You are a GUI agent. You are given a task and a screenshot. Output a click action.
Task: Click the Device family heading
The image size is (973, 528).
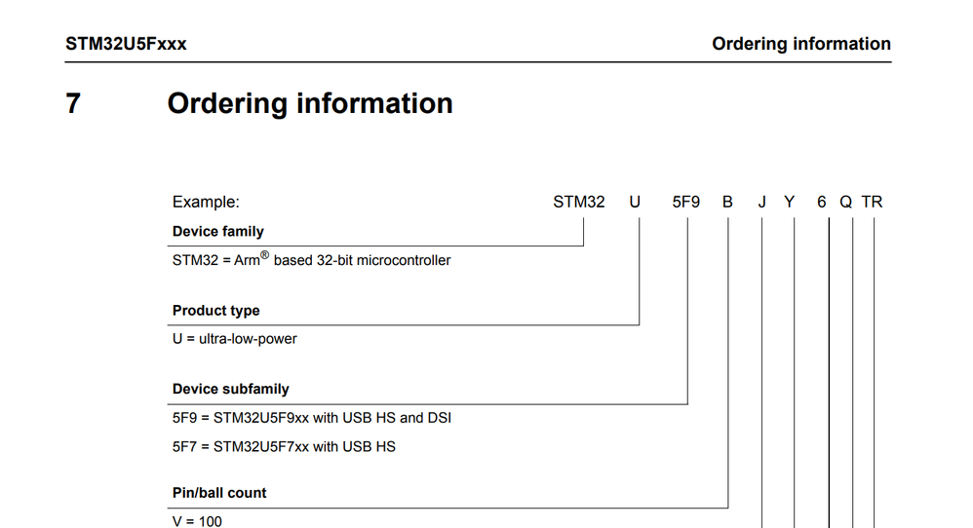(x=218, y=232)
